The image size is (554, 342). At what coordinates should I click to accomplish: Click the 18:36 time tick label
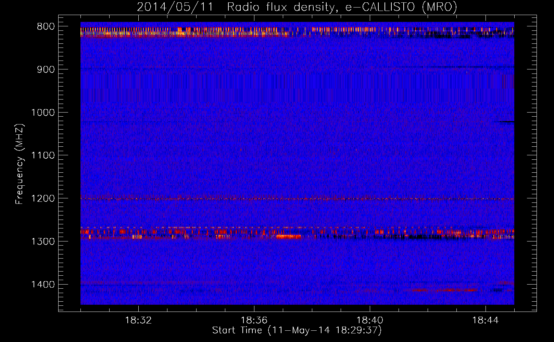(254, 320)
